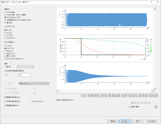Click the right arrow of horizontal scrollbar
161x124 pixels.
point(152,91)
